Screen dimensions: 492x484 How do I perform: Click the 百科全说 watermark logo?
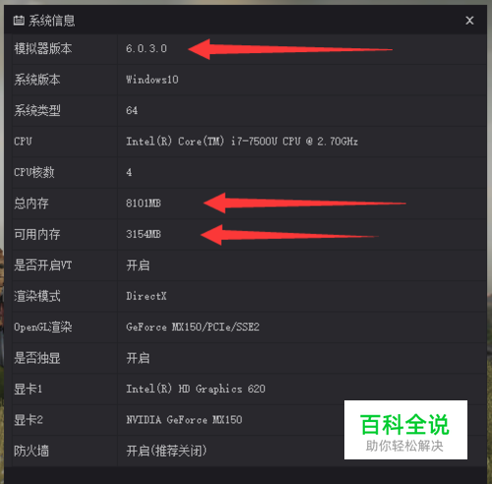coord(405,430)
